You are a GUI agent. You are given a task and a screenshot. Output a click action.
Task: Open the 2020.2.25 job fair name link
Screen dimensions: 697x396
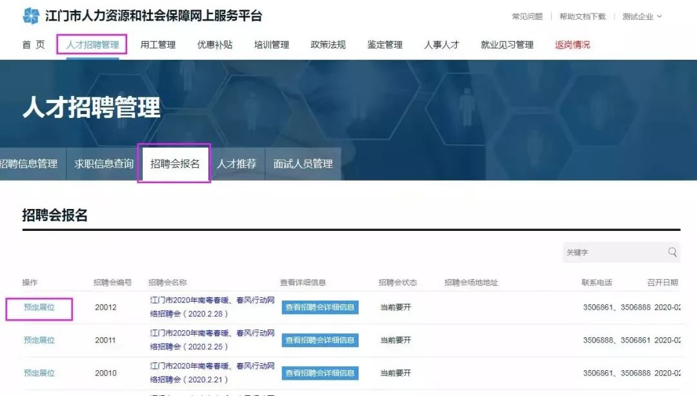pos(212,340)
